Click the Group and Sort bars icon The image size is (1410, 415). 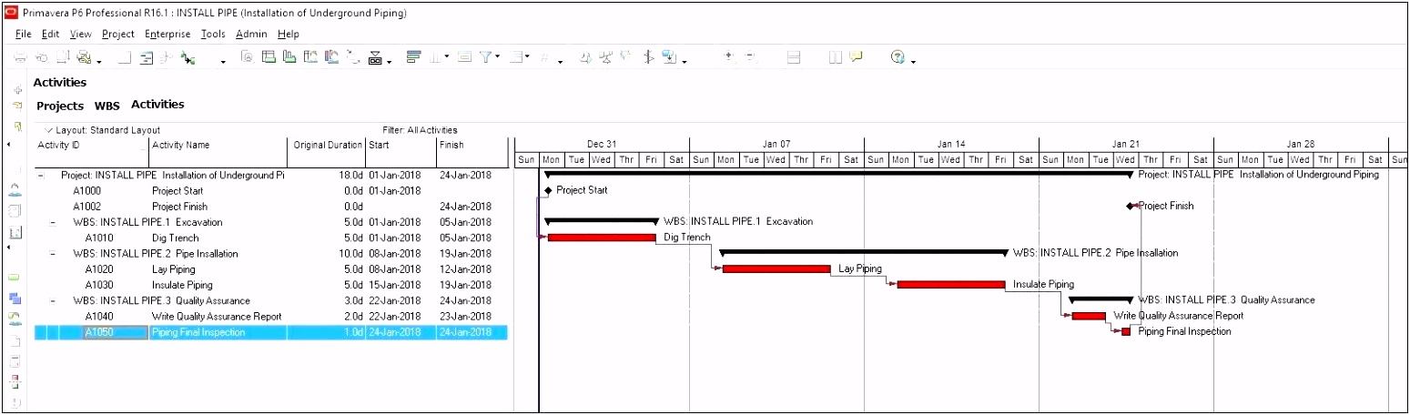413,57
